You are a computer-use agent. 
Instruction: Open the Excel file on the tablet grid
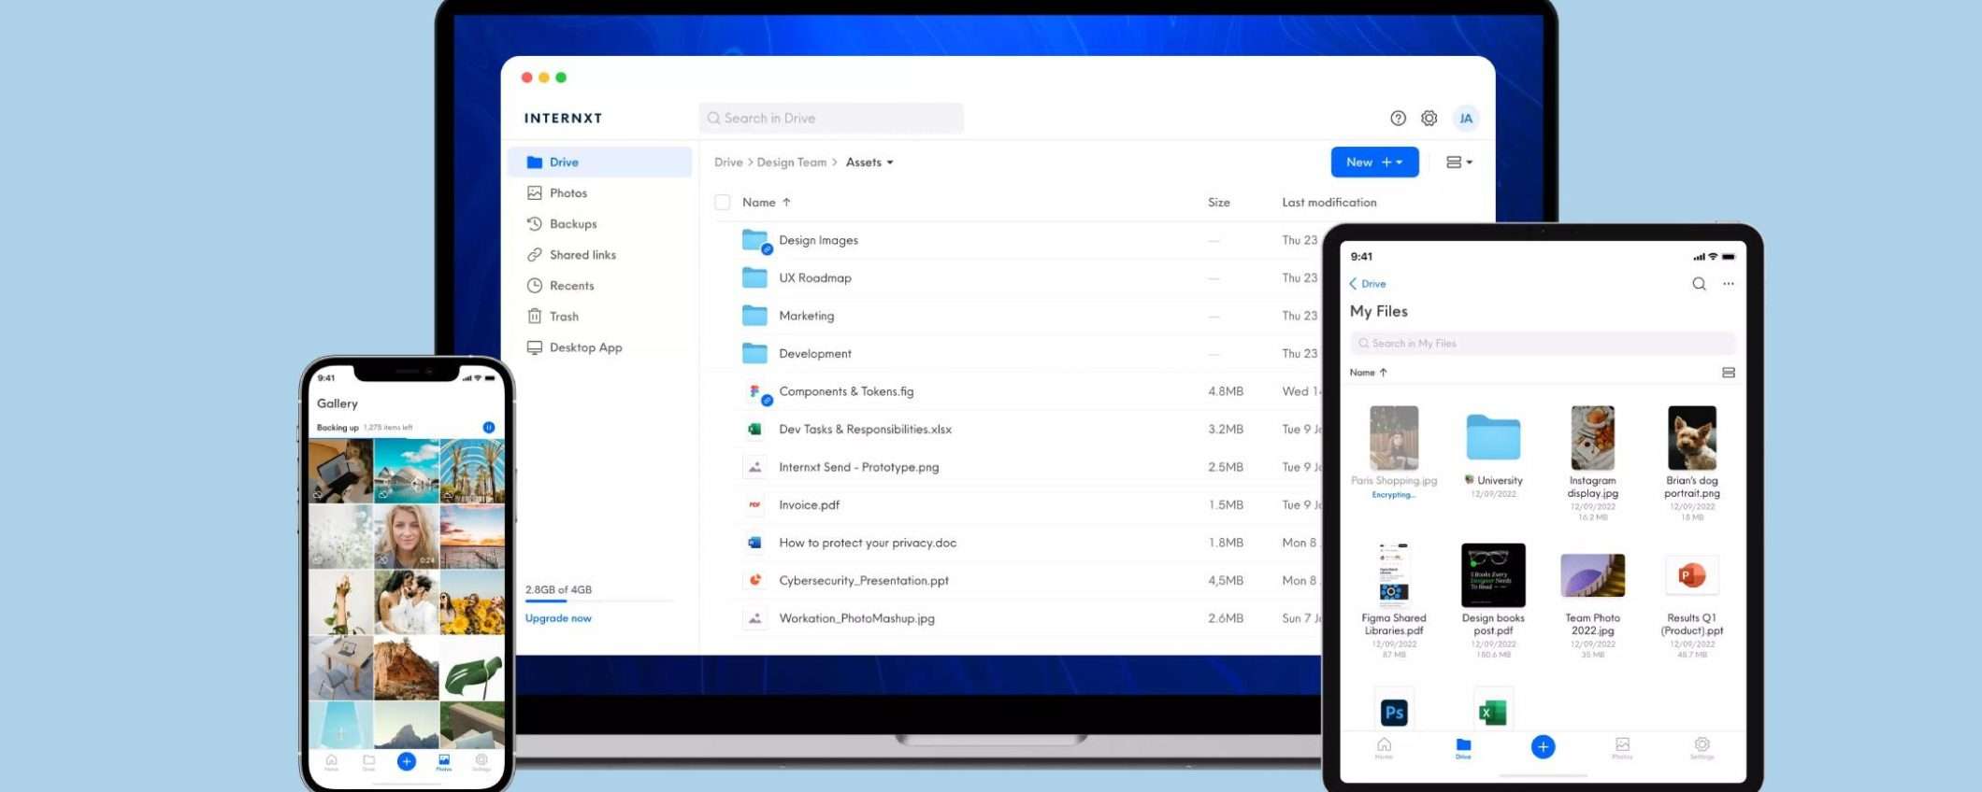coord(1493,713)
